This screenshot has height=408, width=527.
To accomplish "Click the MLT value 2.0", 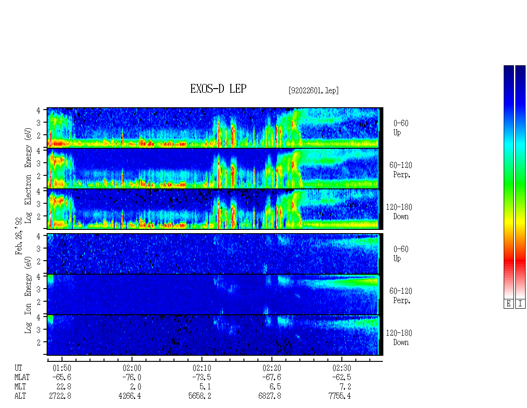I will [x=135, y=387].
